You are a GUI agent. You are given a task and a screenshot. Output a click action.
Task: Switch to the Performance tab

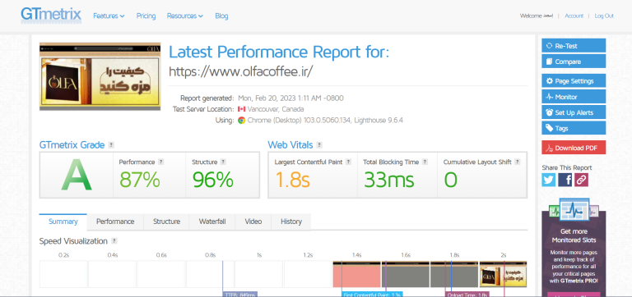click(115, 222)
